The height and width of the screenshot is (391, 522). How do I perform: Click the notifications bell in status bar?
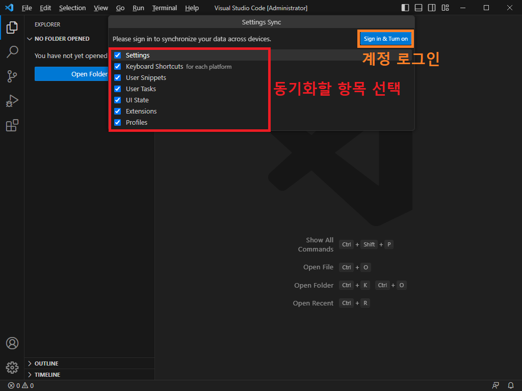coord(511,385)
